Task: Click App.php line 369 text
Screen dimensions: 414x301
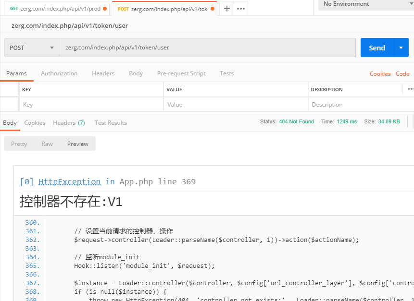Action: click(x=158, y=181)
